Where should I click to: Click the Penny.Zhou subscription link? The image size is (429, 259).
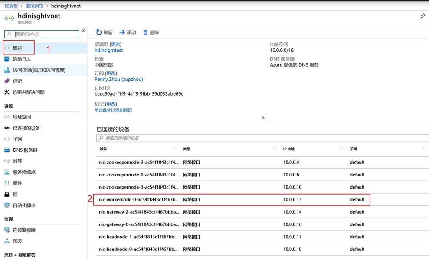point(118,79)
